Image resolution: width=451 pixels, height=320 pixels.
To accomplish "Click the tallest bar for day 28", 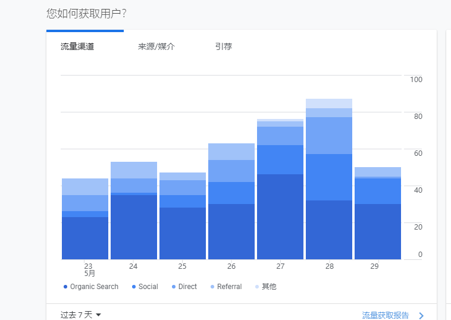I will click(329, 179).
